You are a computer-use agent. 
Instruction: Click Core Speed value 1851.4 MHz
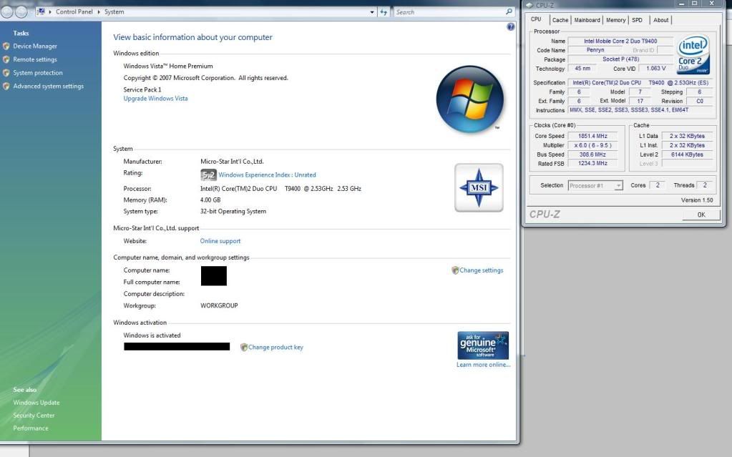tap(592, 137)
